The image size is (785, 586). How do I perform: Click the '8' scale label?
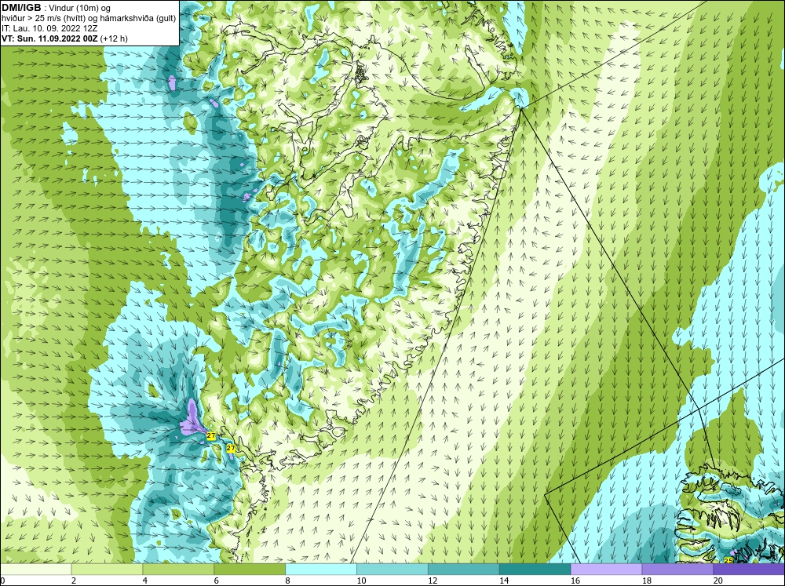pos(288,581)
